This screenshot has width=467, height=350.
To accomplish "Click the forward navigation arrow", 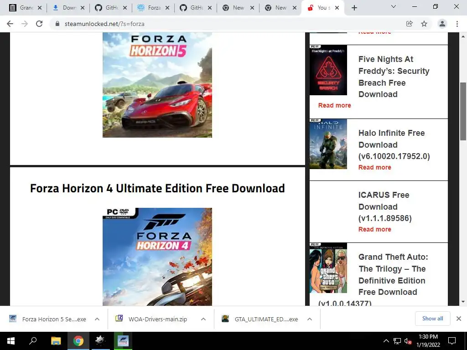I will (25, 24).
